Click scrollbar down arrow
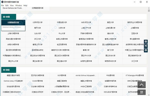Image resolution: width=150 pixels, height=96 pixels. 149,95
